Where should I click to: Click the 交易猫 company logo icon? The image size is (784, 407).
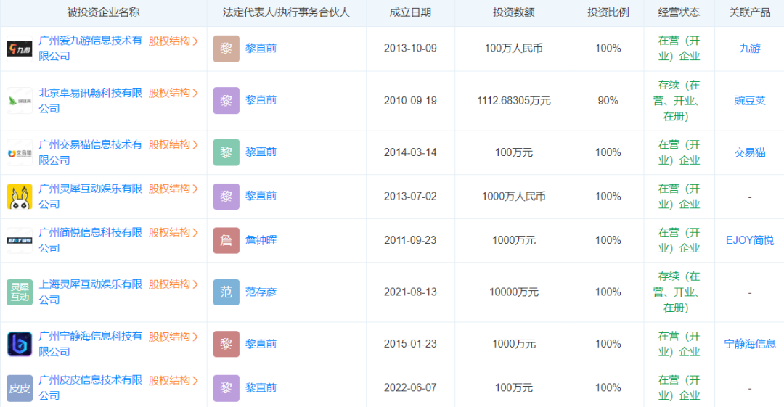pyautogui.click(x=20, y=152)
